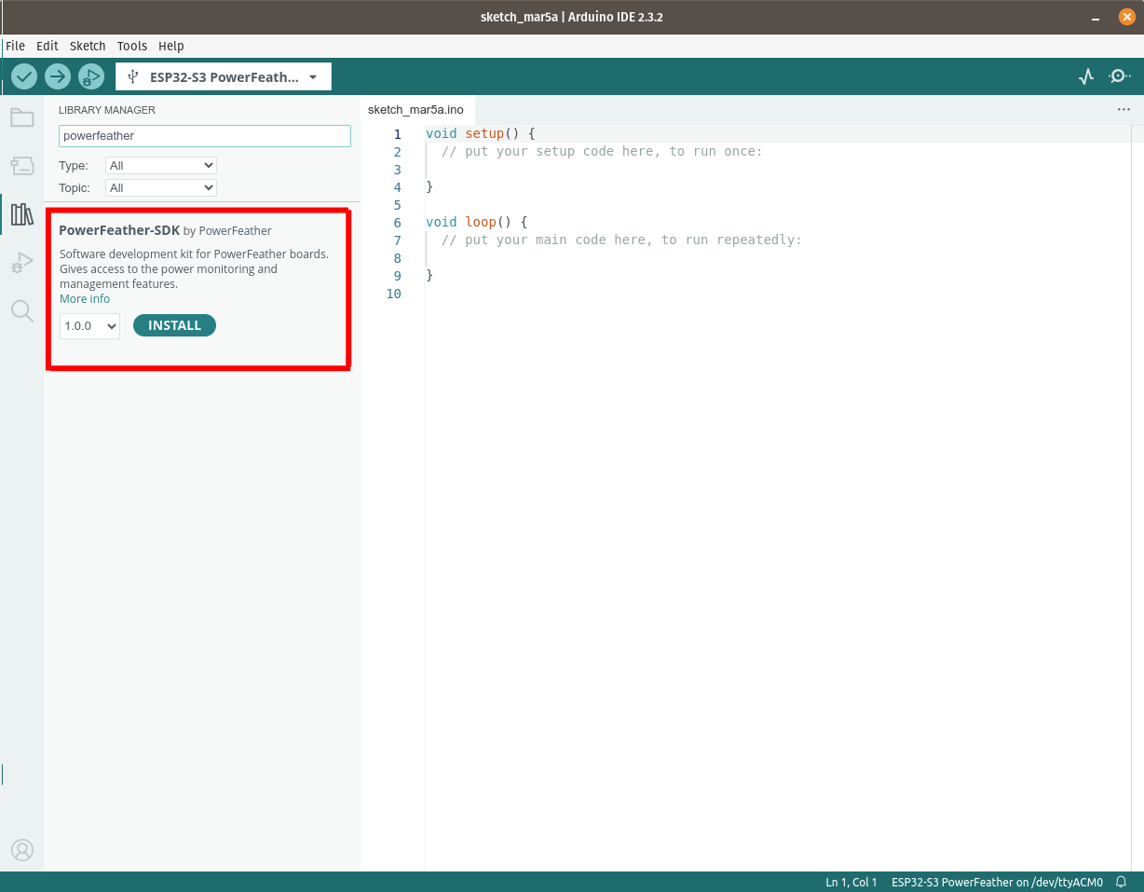Click the account icon in the sidebar

[x=22, y=849]
